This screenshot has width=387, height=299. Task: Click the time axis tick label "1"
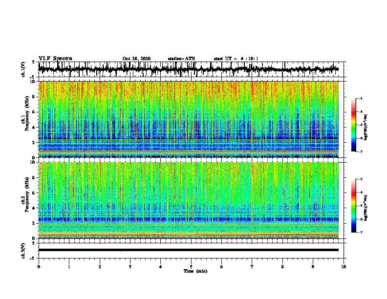coord(69,267)
